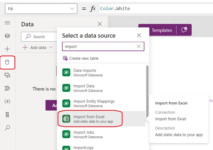Open the Fill property dropdown
The image size is (213, 150).
41,9
